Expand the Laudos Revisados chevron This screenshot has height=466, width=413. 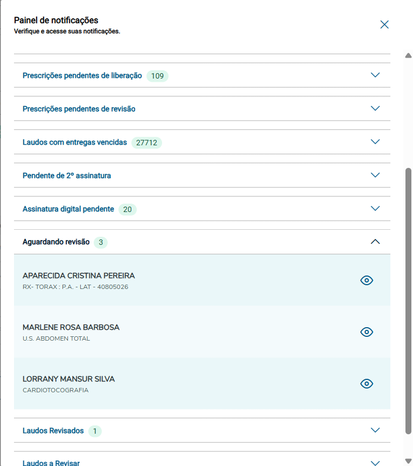click(x=376, y=430)
